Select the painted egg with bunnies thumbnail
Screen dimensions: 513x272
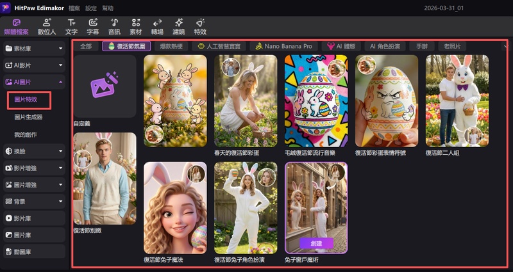point(175,100)
